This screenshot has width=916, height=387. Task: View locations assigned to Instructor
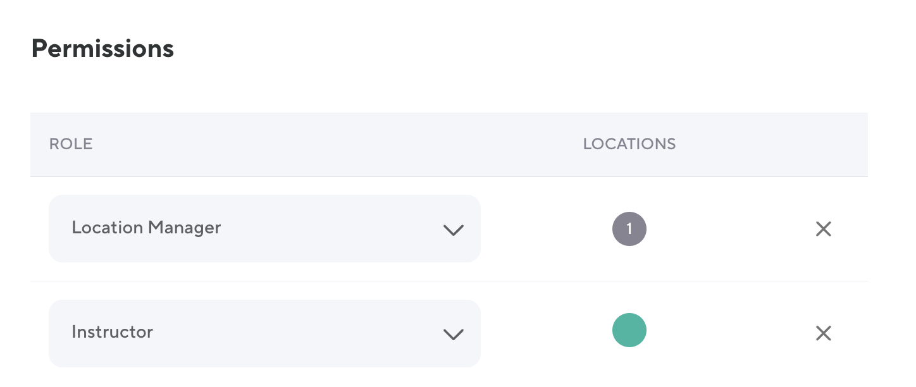(x=629, y=331)
